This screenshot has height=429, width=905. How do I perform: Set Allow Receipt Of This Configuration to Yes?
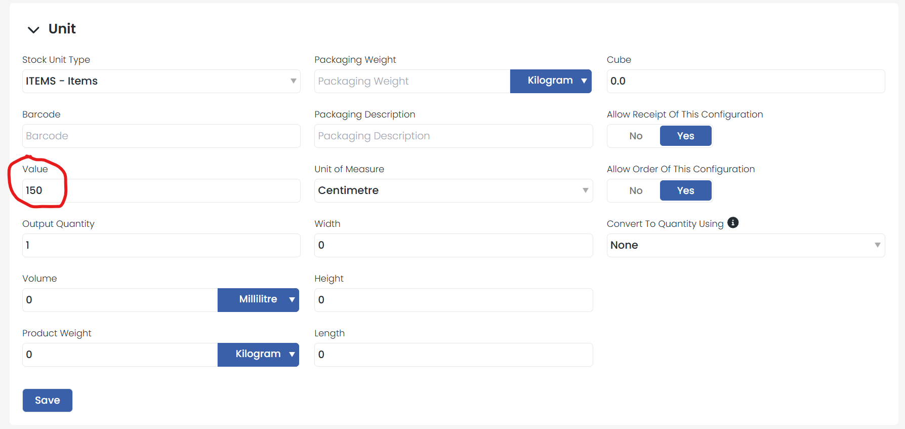(x=685, y=136)
